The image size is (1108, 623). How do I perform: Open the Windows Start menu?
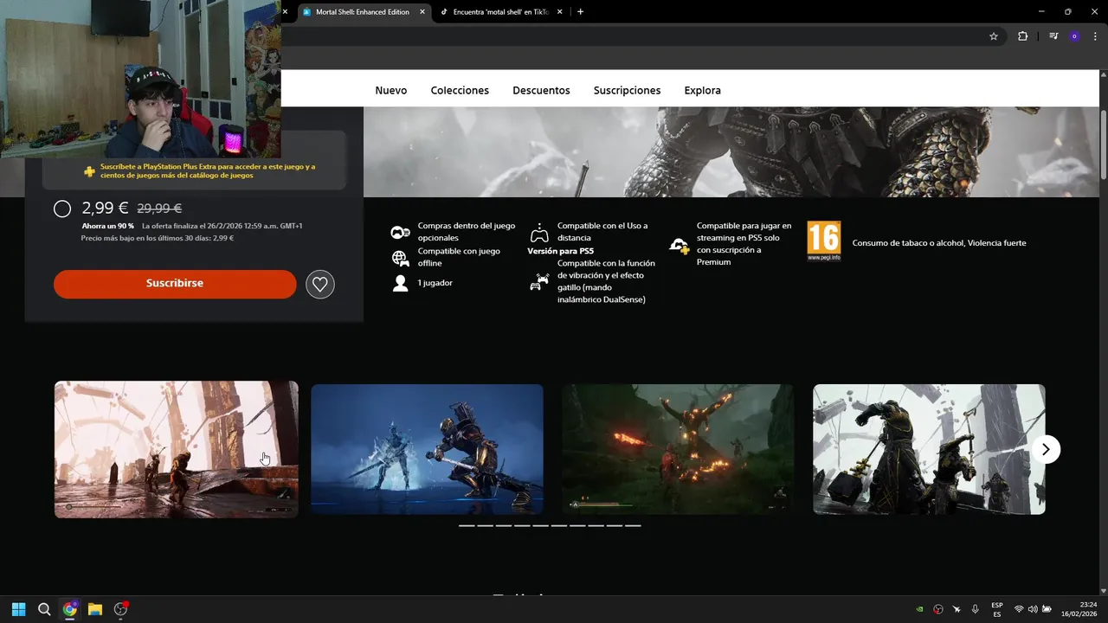[x=18, y=609]
